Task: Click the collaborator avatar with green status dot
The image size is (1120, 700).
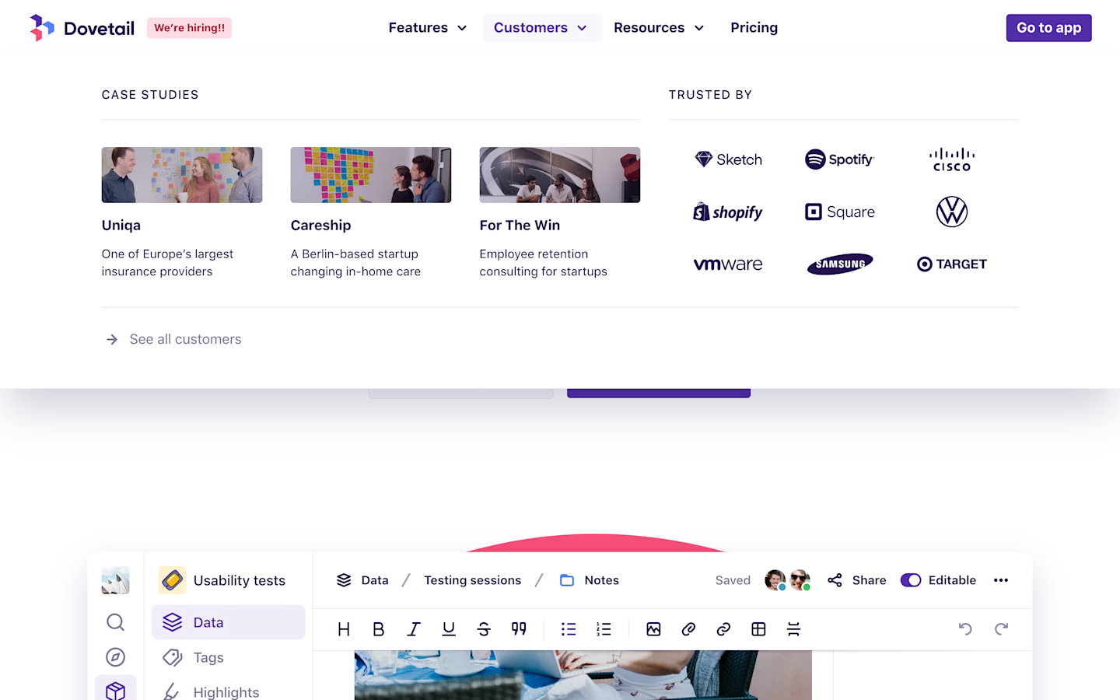Action: pos(800,580)
